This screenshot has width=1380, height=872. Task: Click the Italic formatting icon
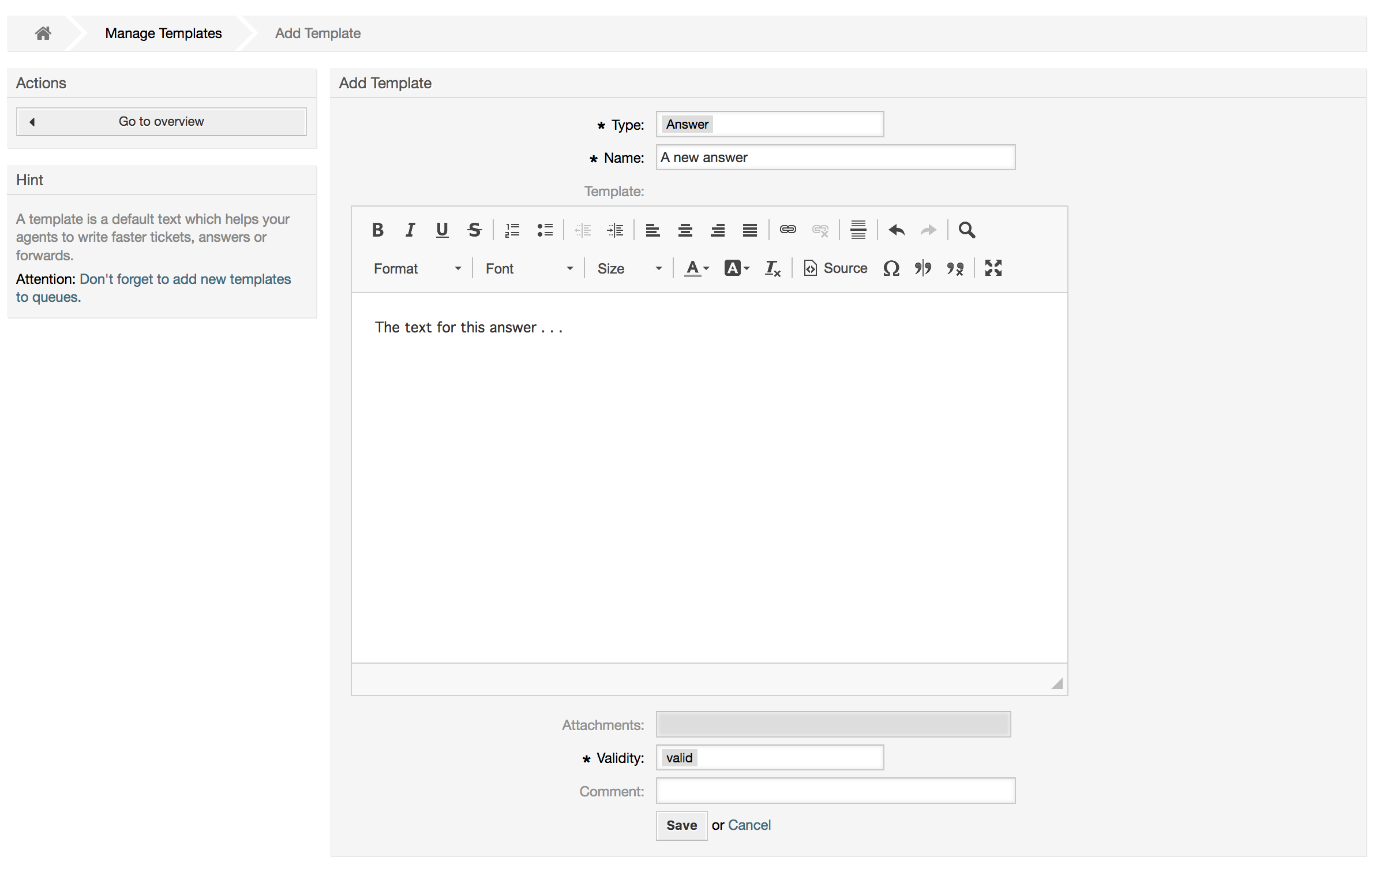(409, 230)
